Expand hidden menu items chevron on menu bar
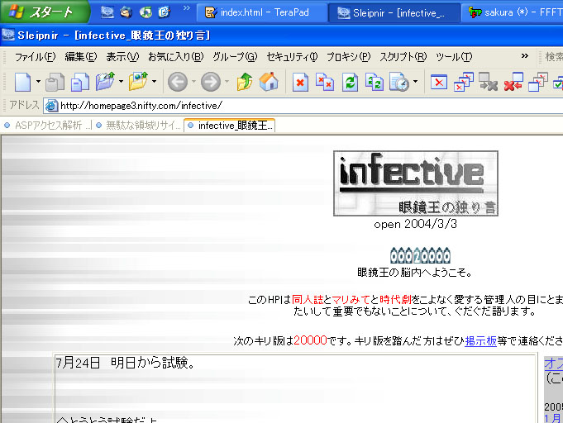563x423 pixels. 524,56
